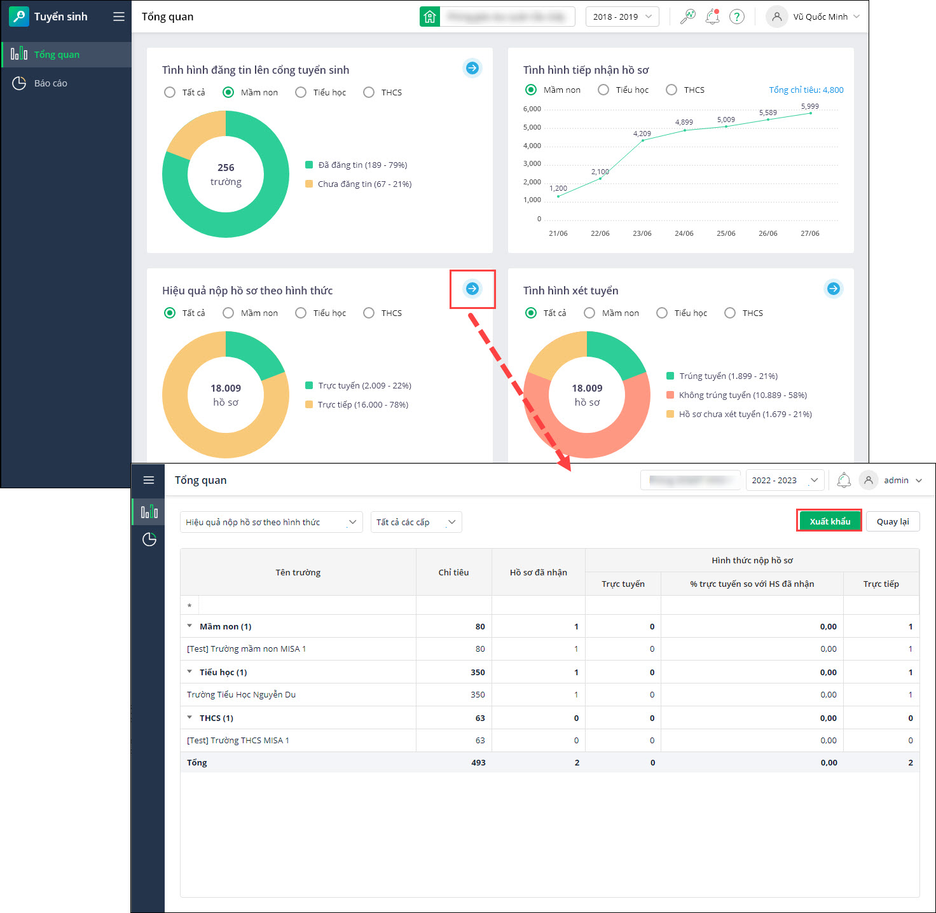Image resolution: width=936 pixels, height=913 pixels.
Task: Open detail arrow for Tình hình đăng tin
Action: pyautogui.click(x=472, y=68)
